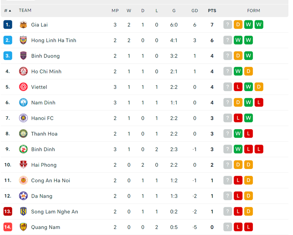Sort the table by the PTS column
This screenshot has height=235, width=293.
pyautogui.click(x=212, y=11)
